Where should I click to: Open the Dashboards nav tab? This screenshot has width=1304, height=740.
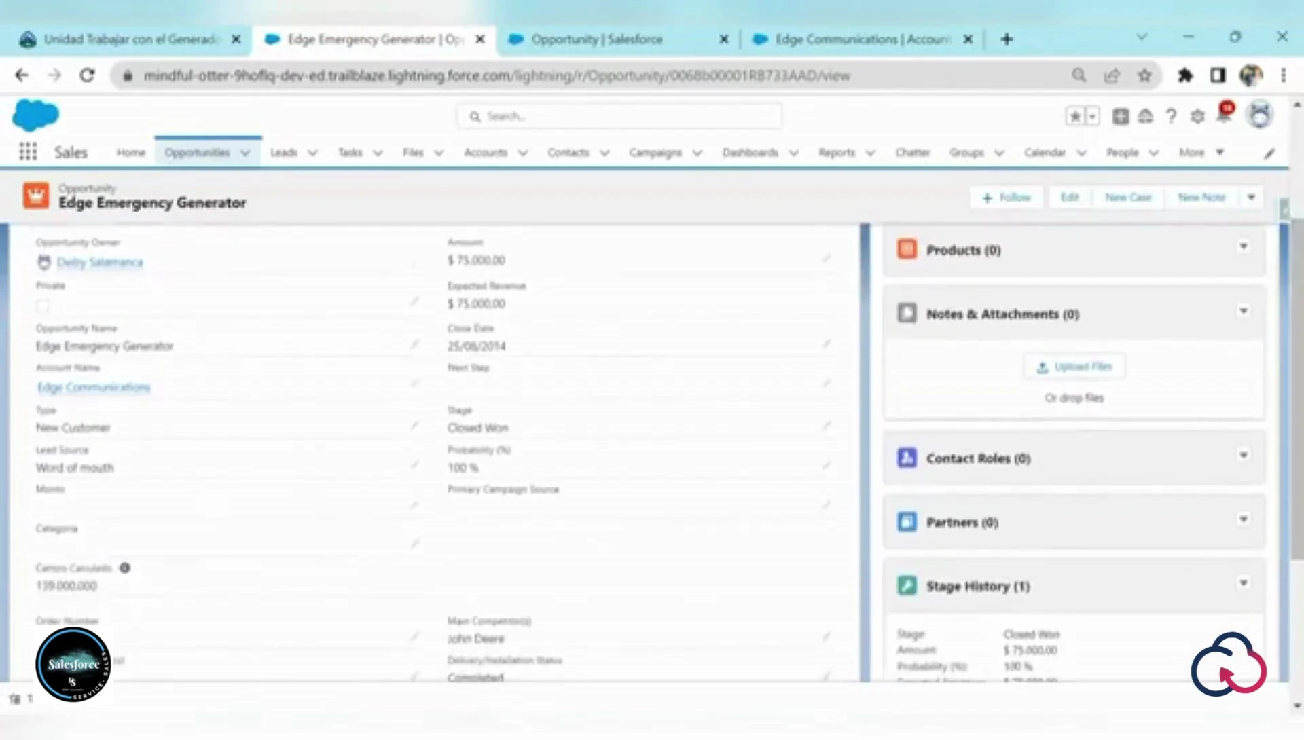[750, 153]
